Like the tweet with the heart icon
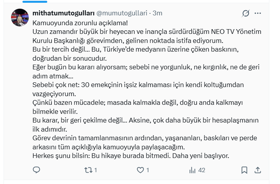The image size is (280, 184). [140, 170]
